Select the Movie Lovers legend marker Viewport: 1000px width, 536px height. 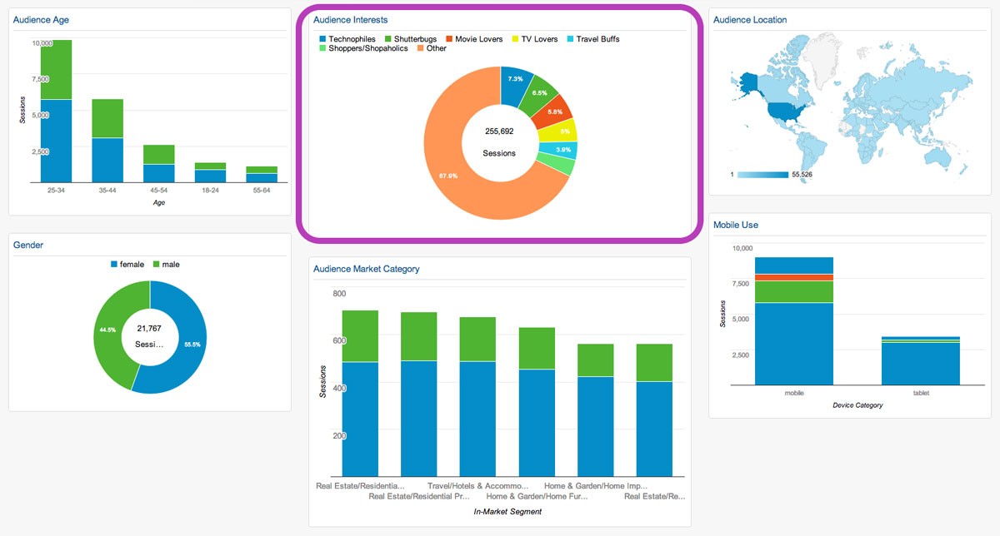tap(448, 38)
